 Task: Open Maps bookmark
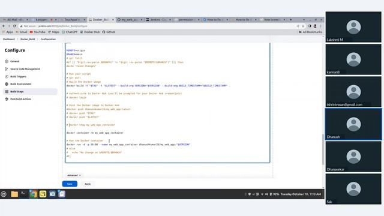click(x=53, y=32)
